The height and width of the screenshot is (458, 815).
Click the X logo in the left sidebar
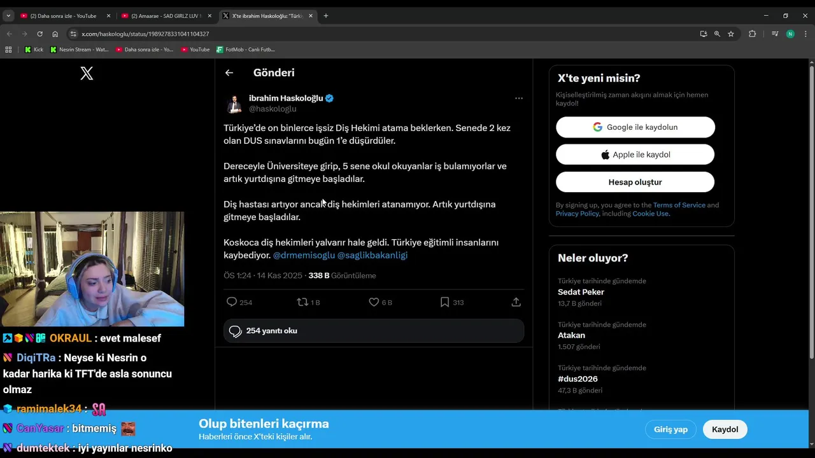pos(87,73)
